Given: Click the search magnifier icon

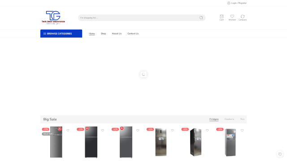Looking at the screenshot, I should click(201, 18).
